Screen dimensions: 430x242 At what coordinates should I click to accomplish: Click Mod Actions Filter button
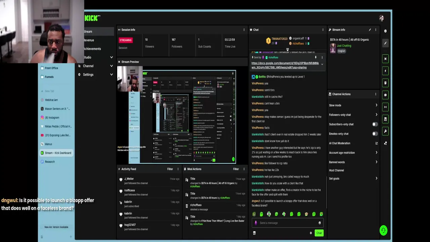(236, 169)
